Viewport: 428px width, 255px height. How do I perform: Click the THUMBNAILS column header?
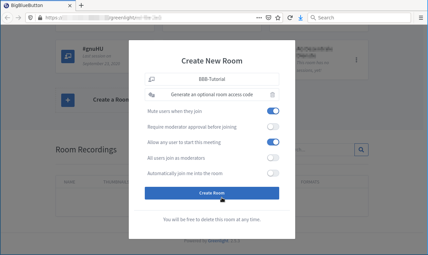(x=116, y=182)
